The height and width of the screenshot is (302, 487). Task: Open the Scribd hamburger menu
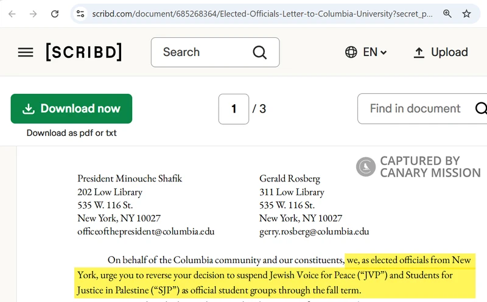(x=26, y=52)
